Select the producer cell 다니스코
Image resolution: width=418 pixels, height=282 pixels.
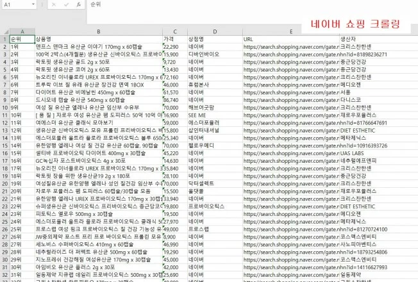[x=378, y=100]
